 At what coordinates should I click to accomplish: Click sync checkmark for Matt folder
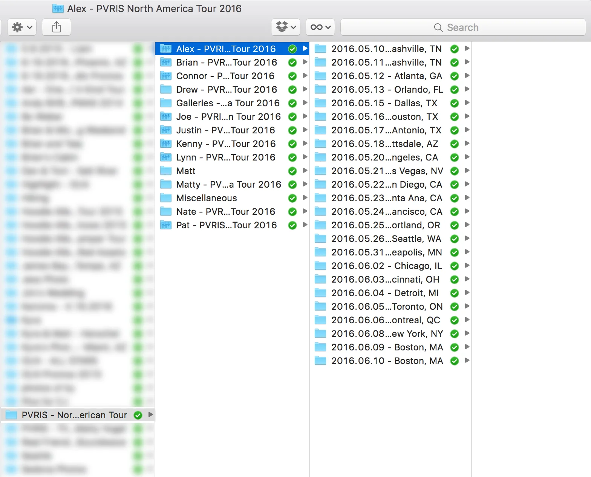[x=292, y=171]
